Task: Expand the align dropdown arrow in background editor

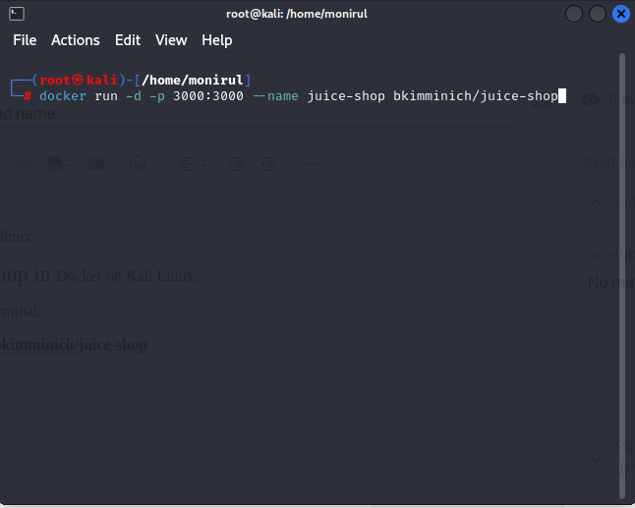Action: point(204,165)
